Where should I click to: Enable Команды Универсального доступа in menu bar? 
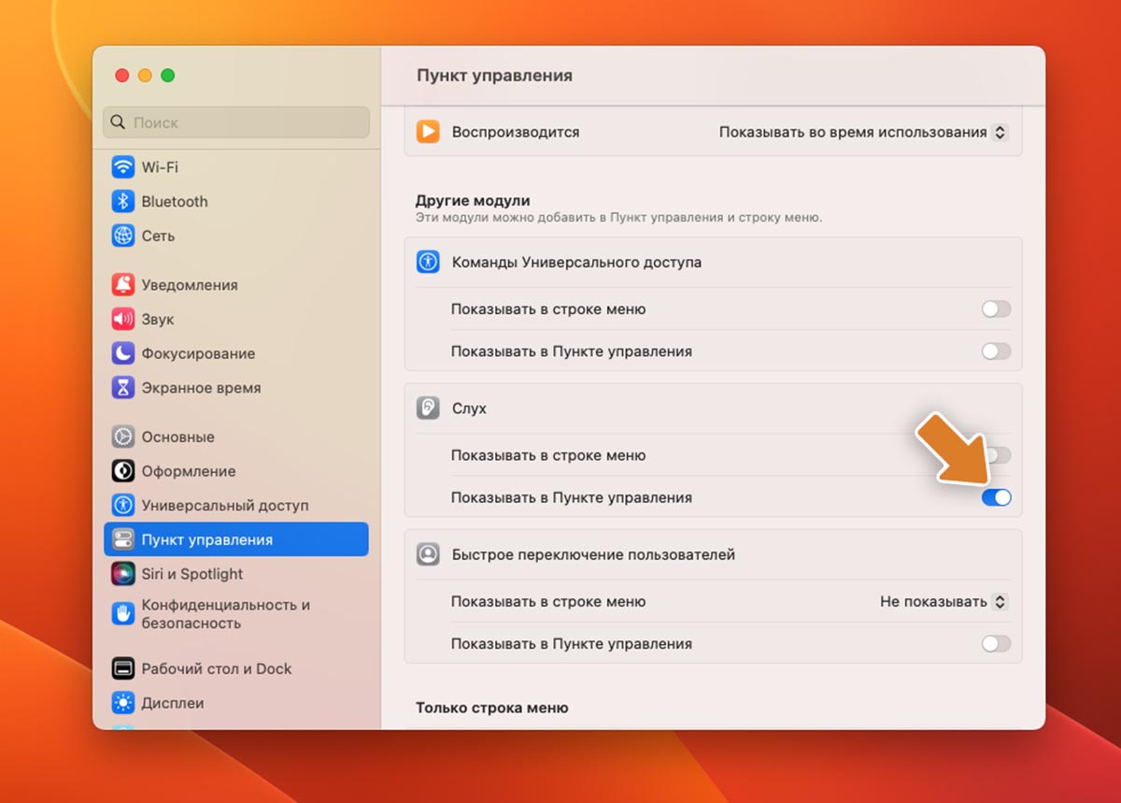[996, 309]
